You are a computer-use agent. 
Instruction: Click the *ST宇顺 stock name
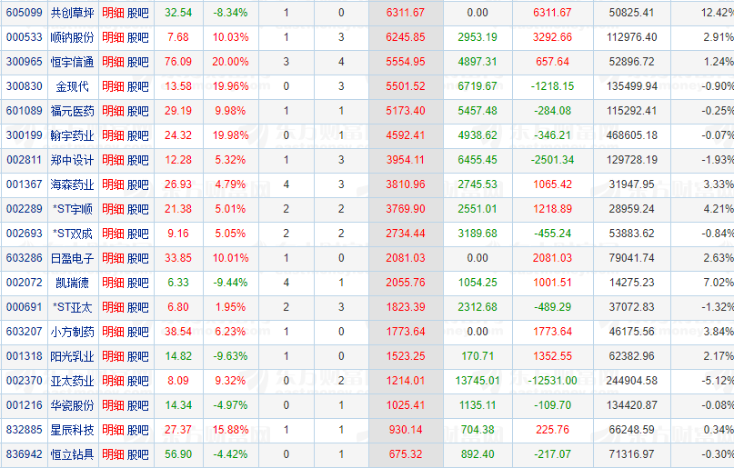(72, 209)
